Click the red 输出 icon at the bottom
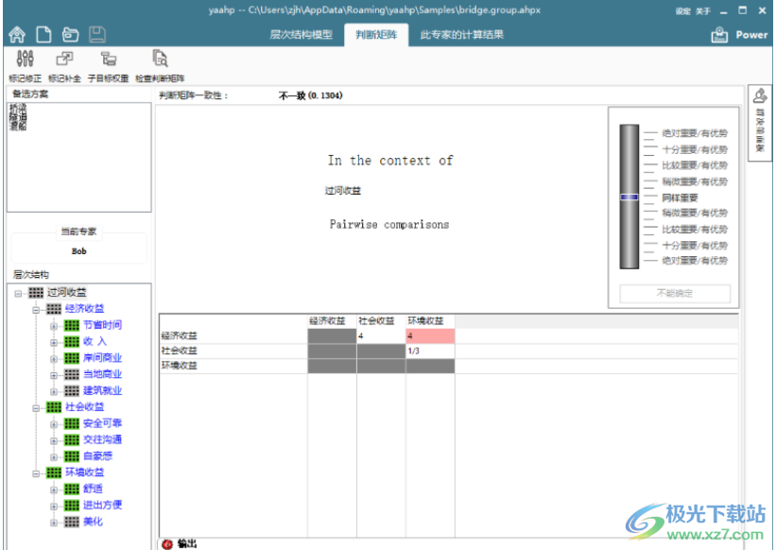 (x=167, y=543)
